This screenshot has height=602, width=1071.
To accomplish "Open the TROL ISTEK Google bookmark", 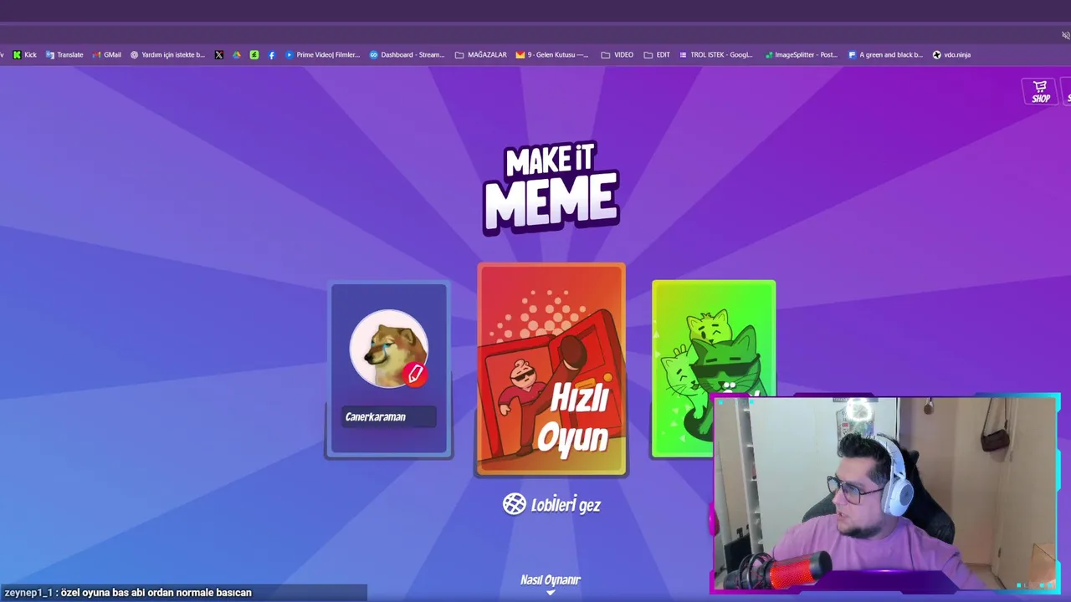I will [715, 54].
